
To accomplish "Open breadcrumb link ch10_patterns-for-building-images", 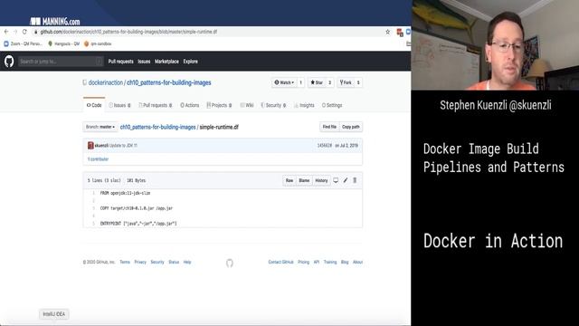I will (157, 127).
